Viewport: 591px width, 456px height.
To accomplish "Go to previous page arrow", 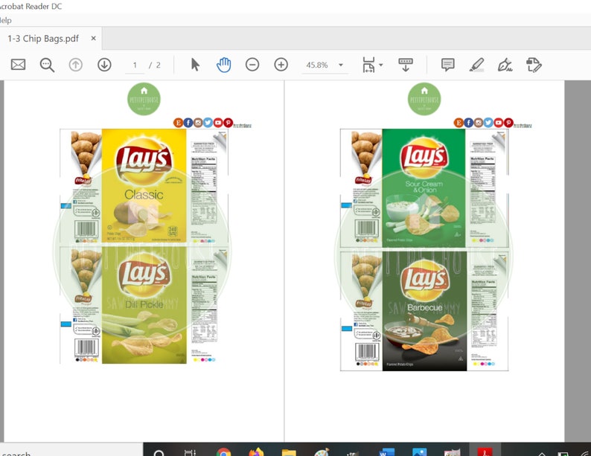I will pyautogui.click(x=76, y=65).
